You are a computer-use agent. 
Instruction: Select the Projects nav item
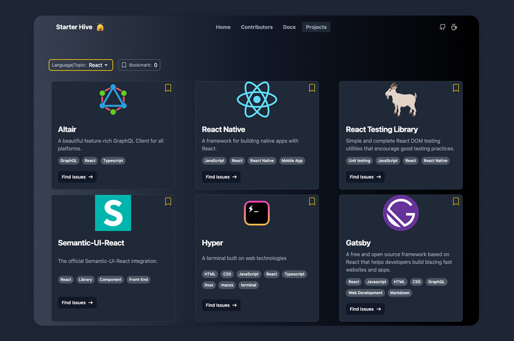pyautogui.click(x=316, y=27)
